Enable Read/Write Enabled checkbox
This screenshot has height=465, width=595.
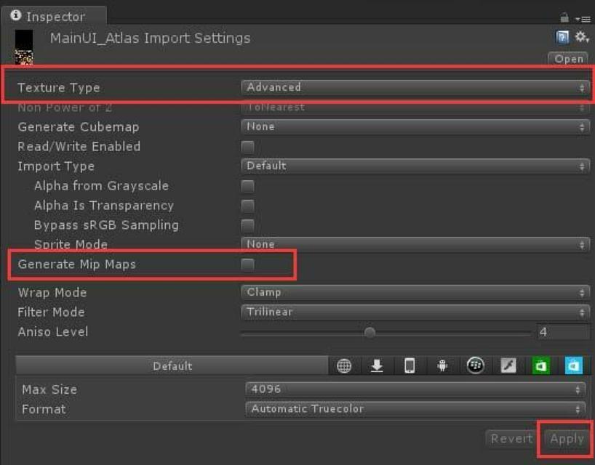click(x=247, y=146)
